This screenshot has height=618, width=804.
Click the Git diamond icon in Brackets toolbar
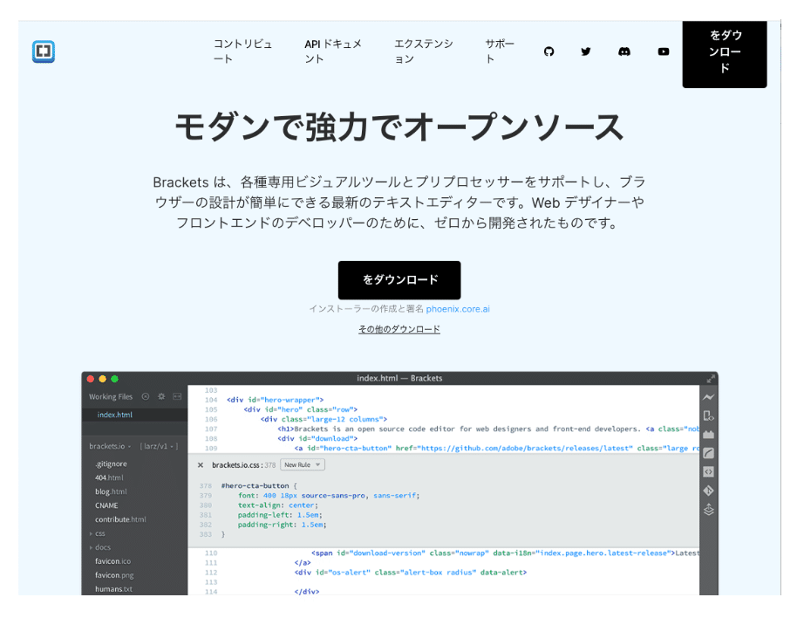point(709,491)
